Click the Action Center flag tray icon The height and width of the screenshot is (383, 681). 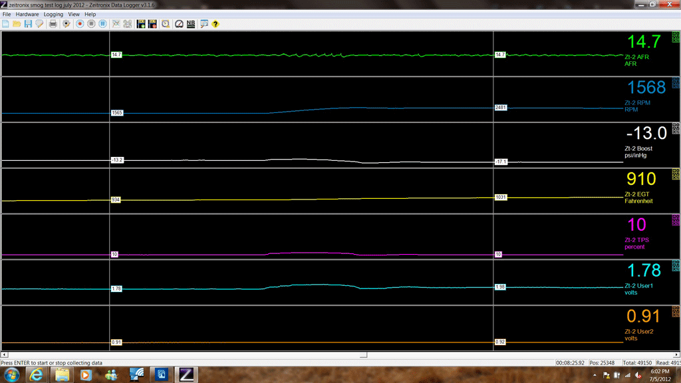[x=607, y=375]
